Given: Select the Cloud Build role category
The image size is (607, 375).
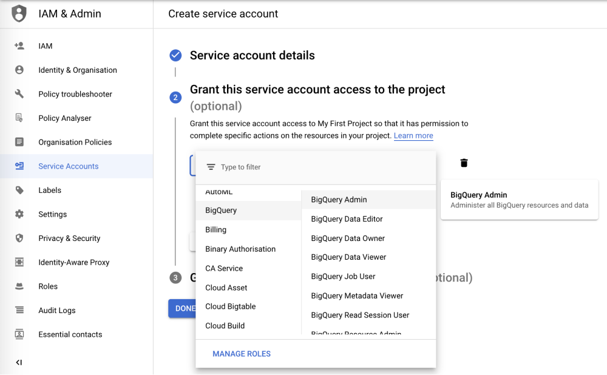Looking at the screenshot, I should pos(225,326).
